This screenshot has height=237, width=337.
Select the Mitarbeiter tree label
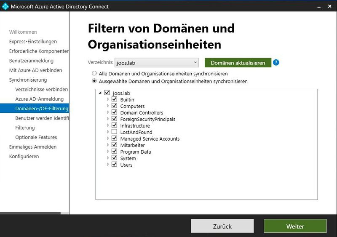[133, 145]
